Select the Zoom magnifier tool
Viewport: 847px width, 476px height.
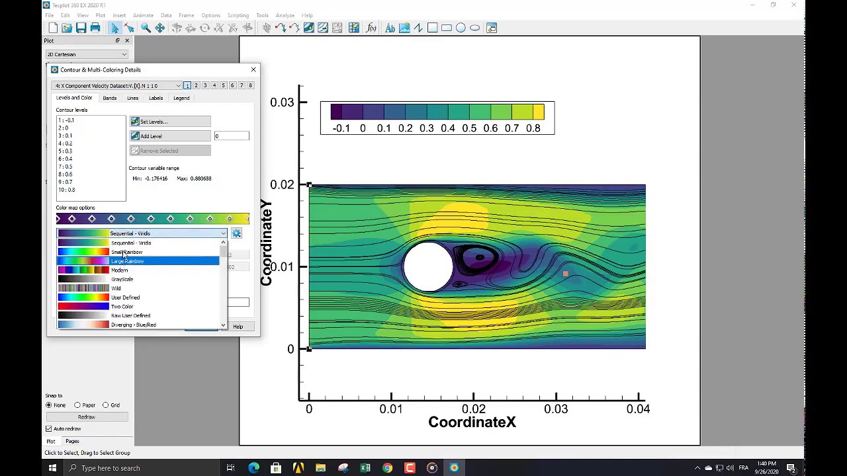pos(146,28)
